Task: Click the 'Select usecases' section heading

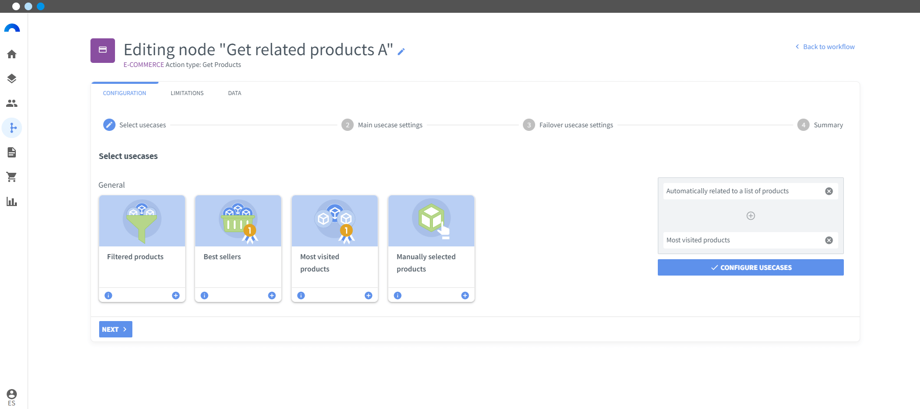Action: click(128, 156)
